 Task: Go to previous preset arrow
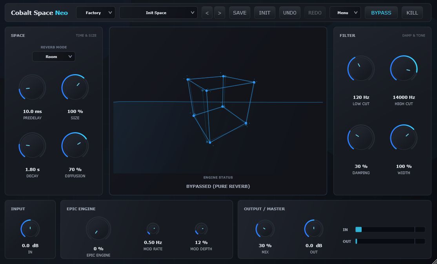(207, 13)
